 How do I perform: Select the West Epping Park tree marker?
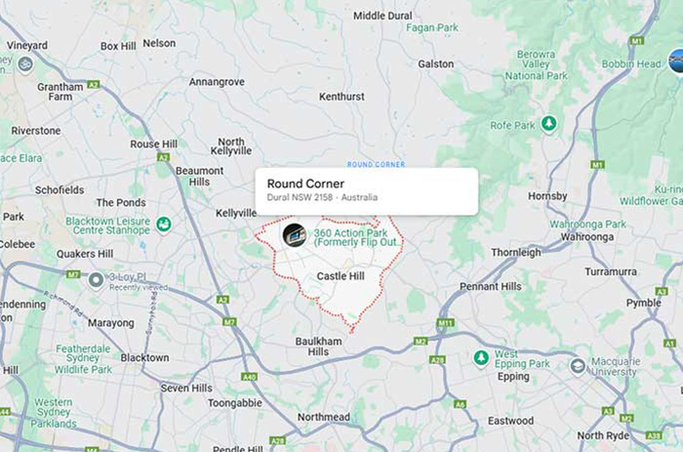click(x=481, y=358)
